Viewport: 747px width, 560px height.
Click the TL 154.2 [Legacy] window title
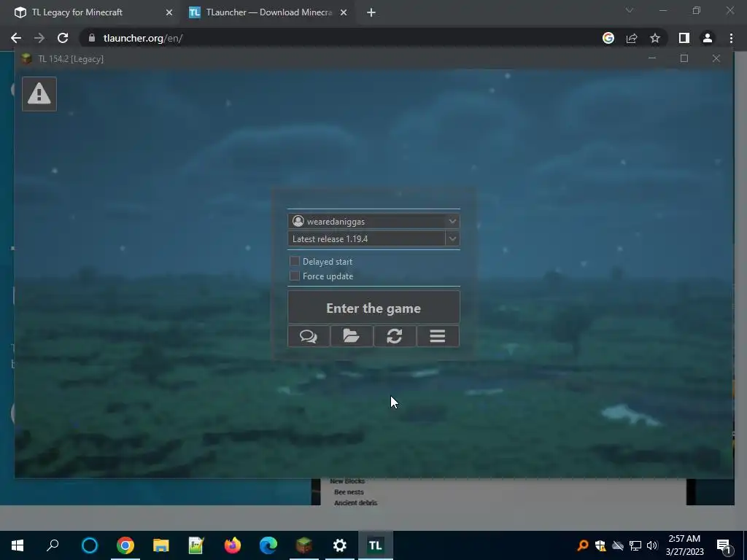(71, 59)
